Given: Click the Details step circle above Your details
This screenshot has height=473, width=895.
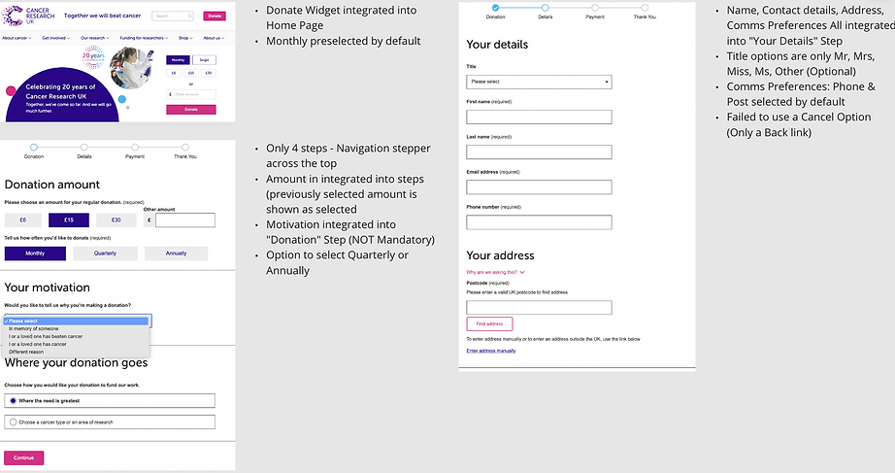Looking at the screenshot, I should point(546,8).
